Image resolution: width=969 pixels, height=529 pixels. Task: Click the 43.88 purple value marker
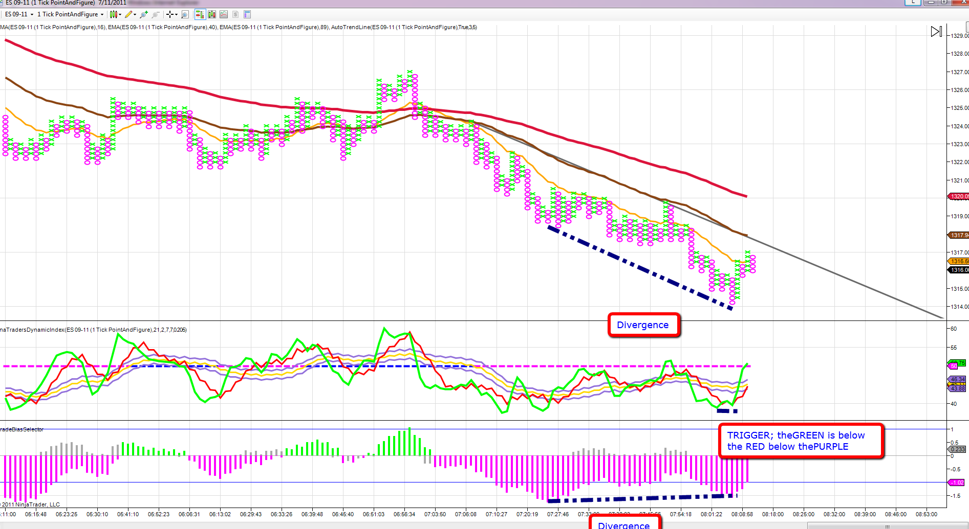[x=956, y=388]
